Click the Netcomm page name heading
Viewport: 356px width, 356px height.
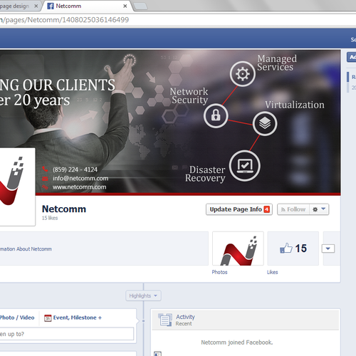[64, 209]
